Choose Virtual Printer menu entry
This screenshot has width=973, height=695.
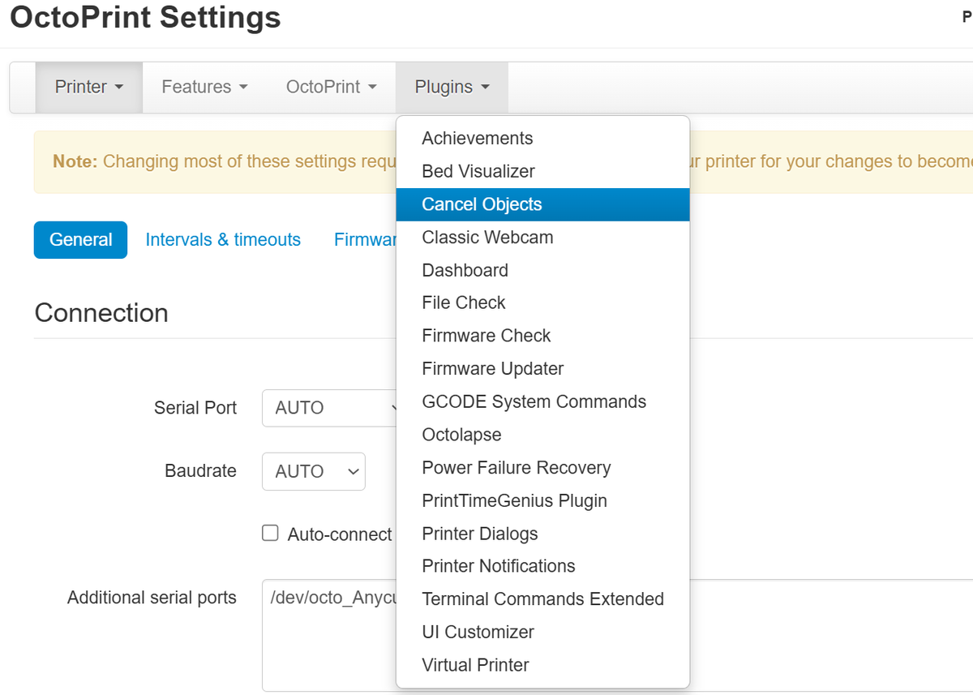coord(542,665)
